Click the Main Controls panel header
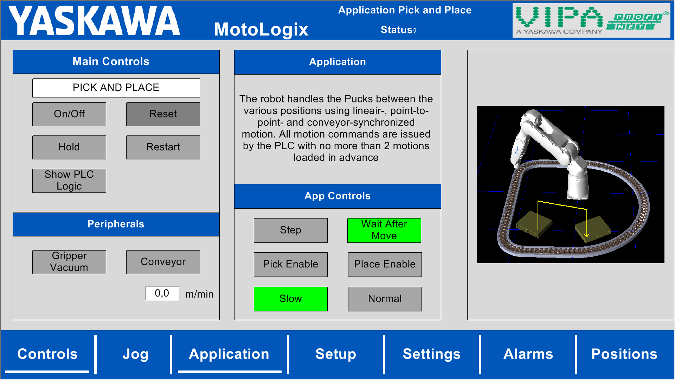This screenshot has height=380, width=675. (116, 62)
